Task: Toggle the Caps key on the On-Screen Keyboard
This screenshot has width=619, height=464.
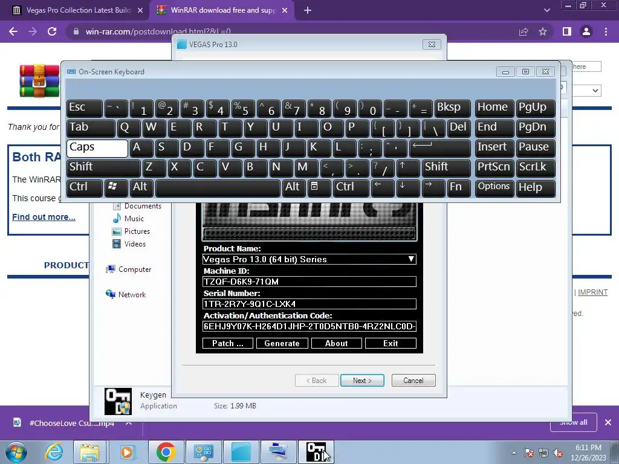Action: [97, 149]
